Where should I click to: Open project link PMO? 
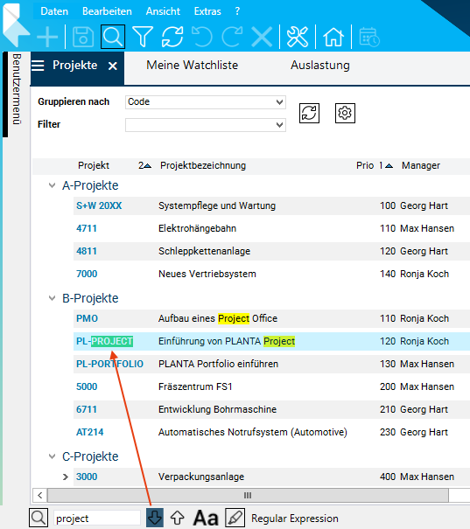coord(88,318)
